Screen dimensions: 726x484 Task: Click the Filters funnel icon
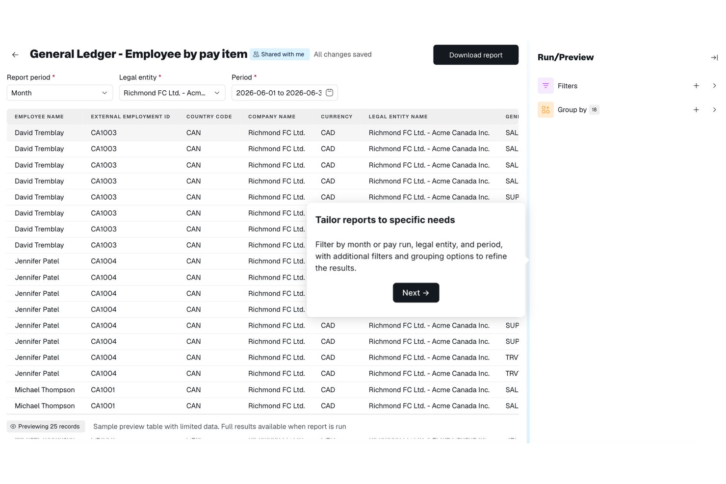point(545,86)
